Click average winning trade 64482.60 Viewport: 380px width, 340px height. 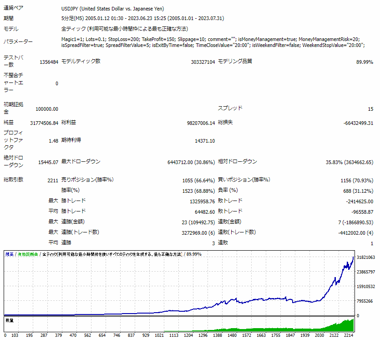tap(205, 212)
